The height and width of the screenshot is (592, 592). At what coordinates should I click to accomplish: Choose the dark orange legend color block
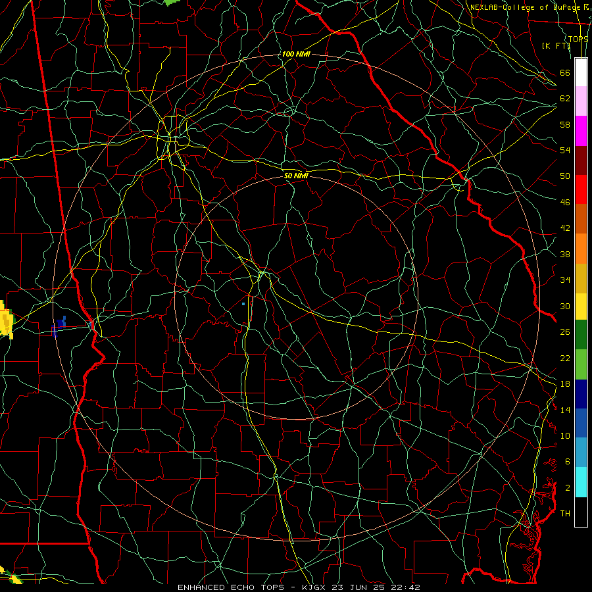(x=581, y=219)
